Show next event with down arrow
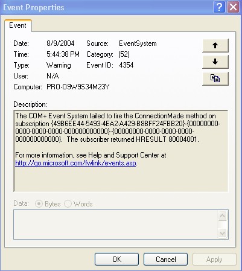The height and width of the screenshot is (271, 242). click(x=215, y=62)
